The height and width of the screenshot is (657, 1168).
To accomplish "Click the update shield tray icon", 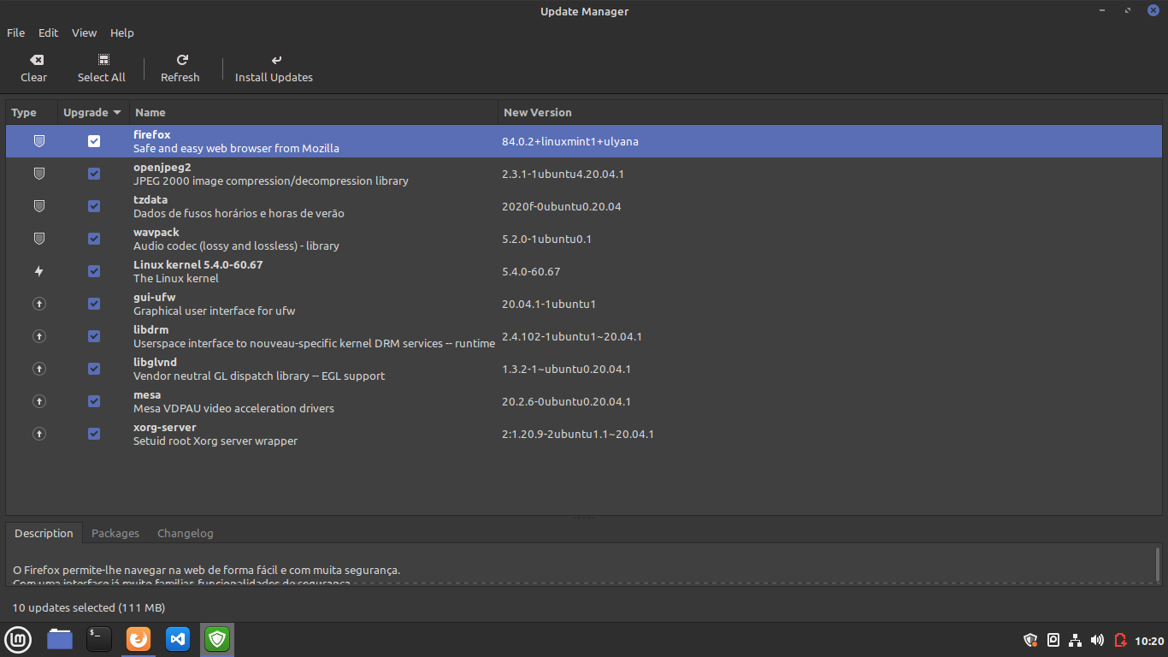I will 1030,640.
